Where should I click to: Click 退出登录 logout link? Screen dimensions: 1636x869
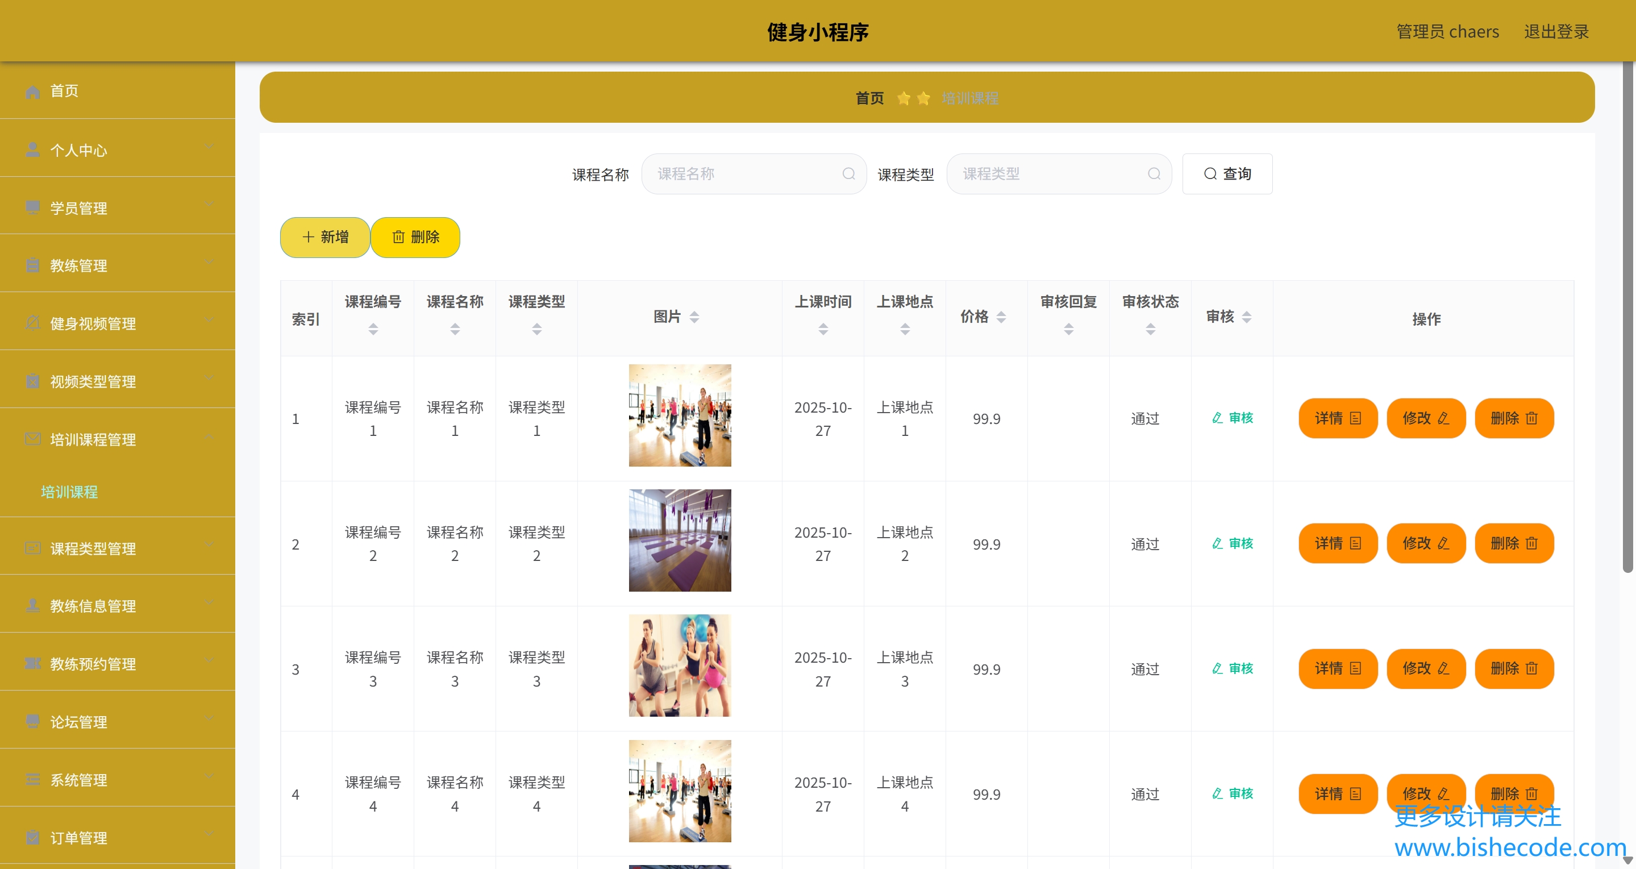click(1556, 32)
